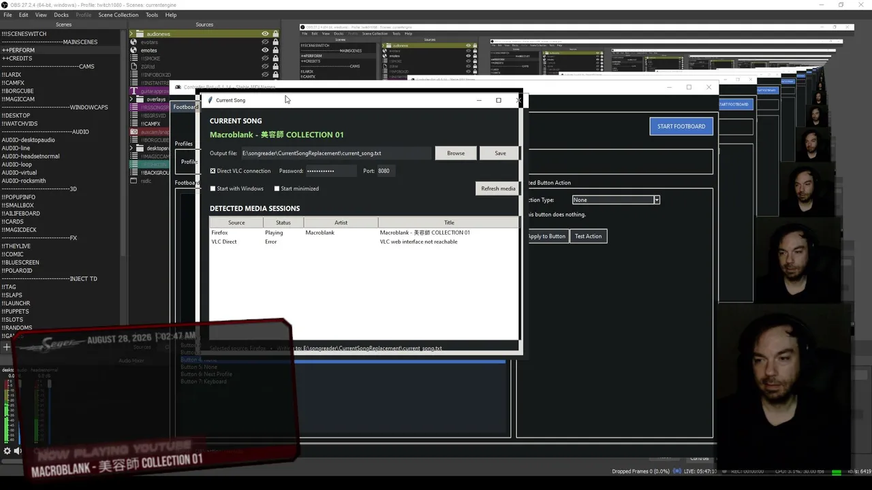Expand the overlays source group
The height and width of the screenshot is (490, 872).
tap(133, 99)
